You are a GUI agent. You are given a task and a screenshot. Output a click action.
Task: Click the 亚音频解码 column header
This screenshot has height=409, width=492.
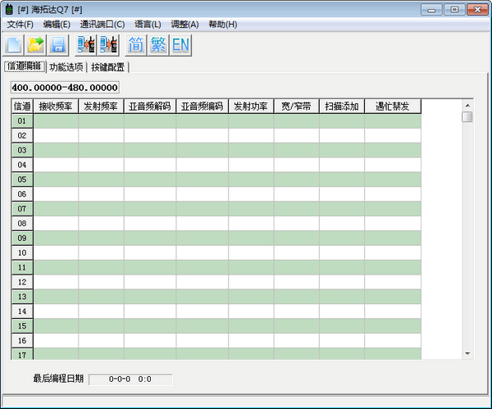150,107
